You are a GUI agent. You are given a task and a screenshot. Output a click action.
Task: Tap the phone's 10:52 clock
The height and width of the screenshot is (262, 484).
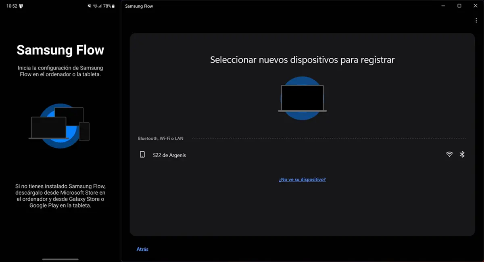12,6
